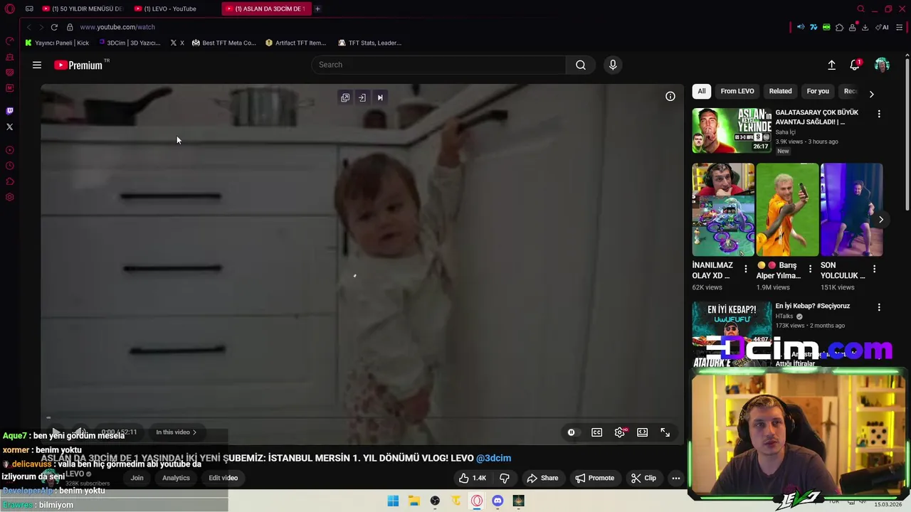Open YouTube notifications bell
The image size is (911, 512).
[x=855, y=65]
